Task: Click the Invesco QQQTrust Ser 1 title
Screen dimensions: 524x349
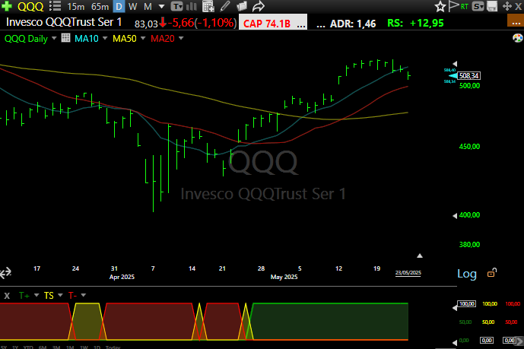Action: pos(64,22)
